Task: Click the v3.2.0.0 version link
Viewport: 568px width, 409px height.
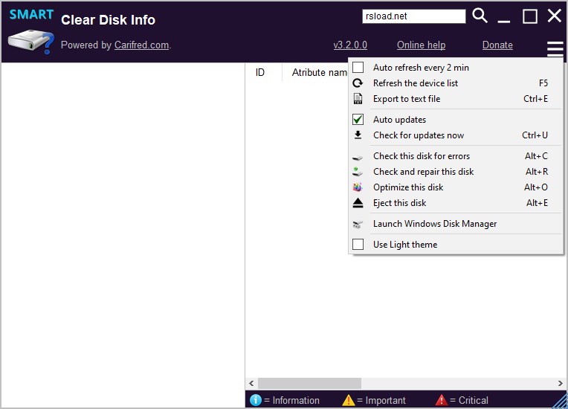Action: point(350,45)
